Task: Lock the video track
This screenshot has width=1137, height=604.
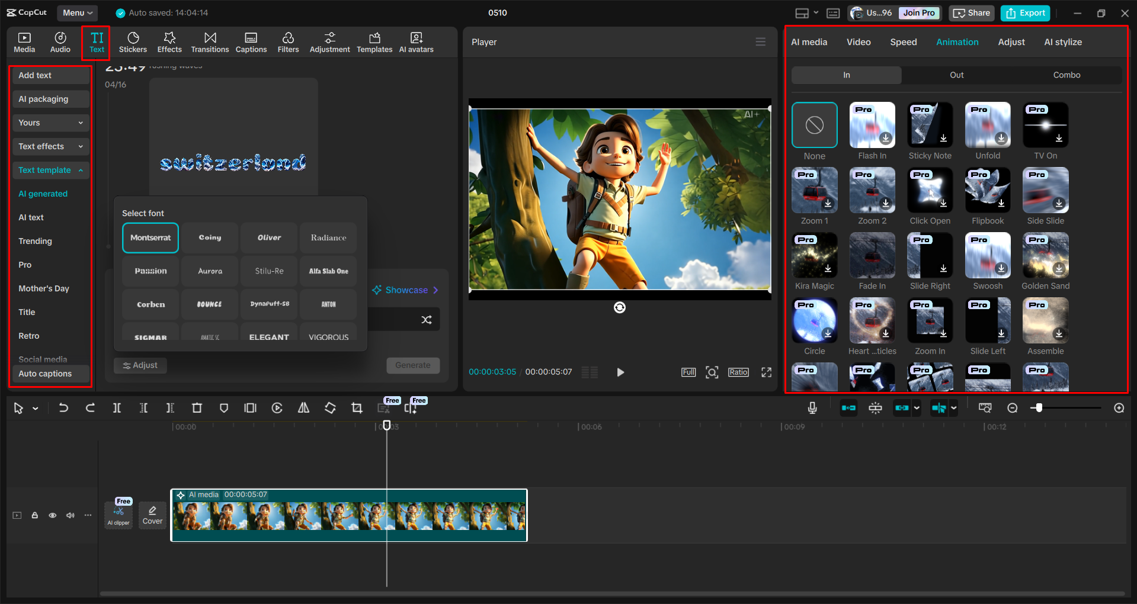Action: [34, 515]
